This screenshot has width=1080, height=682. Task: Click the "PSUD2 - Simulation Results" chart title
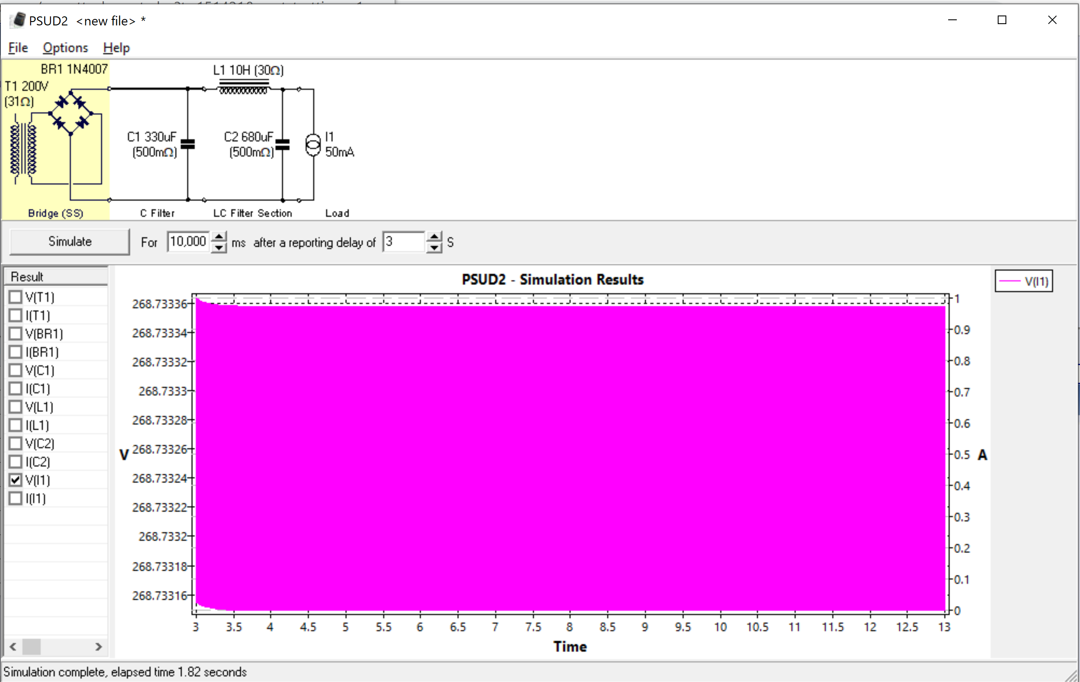pos(553,279)
